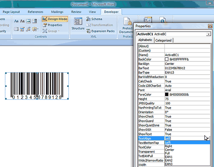The image size is (214, 167).
Task: Switch to Categorized tab in Properties
Action: tap(163, 40)
